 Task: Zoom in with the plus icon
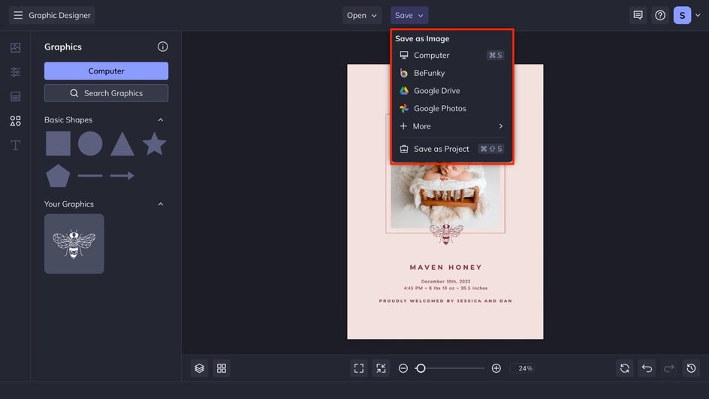pyautogui.click(x=496, y=368)
